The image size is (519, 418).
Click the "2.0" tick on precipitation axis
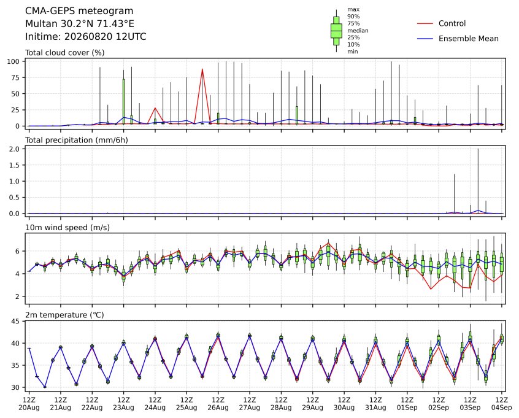click(x=15, y=149)
